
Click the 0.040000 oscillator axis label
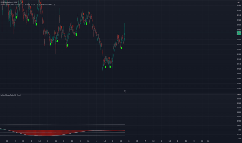pos(239,94)
